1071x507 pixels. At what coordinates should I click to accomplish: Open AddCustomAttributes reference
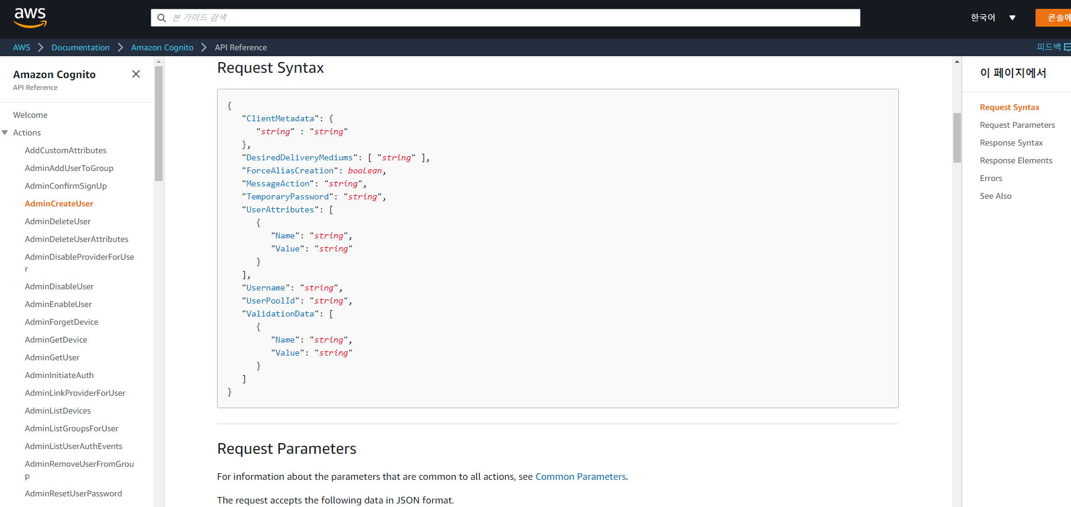(66, 150)
